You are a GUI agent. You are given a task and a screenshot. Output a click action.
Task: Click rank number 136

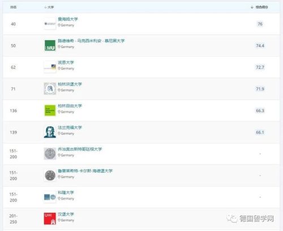point(13,111)
